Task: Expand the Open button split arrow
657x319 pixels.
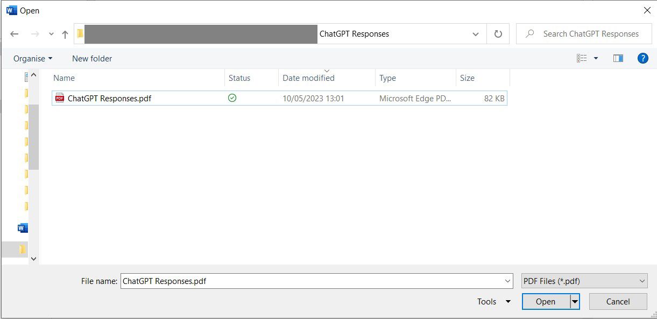Action: tap(574, 301)
